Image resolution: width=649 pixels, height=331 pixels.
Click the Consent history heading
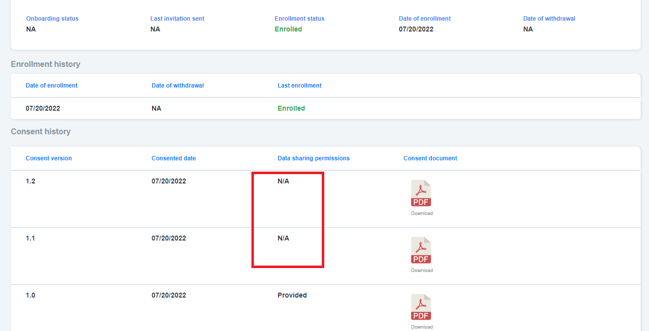pyautogui.click(x=41, y=132)
